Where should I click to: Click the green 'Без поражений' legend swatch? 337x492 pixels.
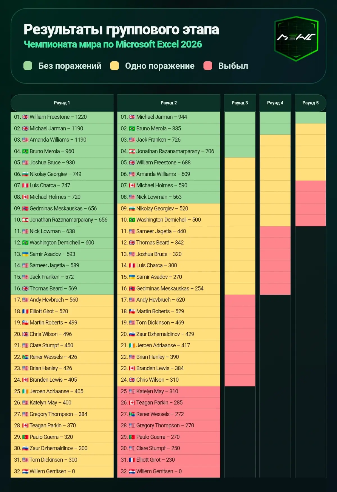point(28,66)
